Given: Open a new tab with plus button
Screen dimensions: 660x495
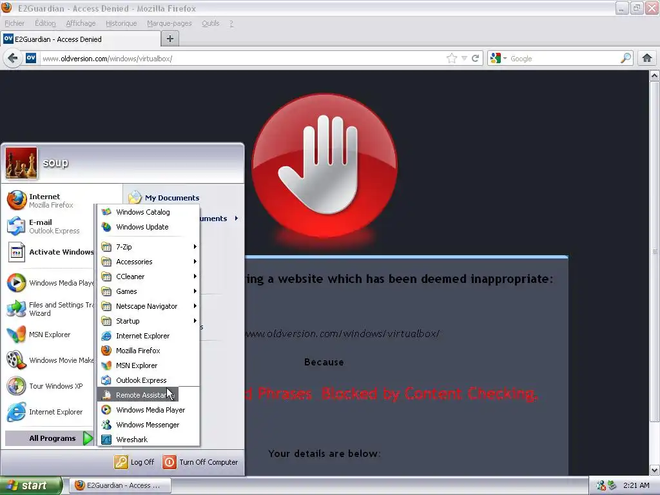Looking at the screenshot, I should (170, 39).
